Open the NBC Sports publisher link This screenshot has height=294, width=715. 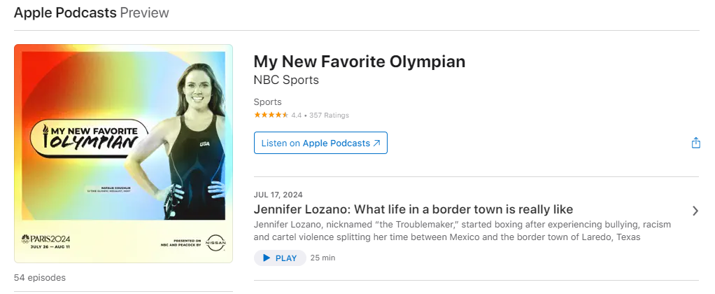click(x=285, y=80)
